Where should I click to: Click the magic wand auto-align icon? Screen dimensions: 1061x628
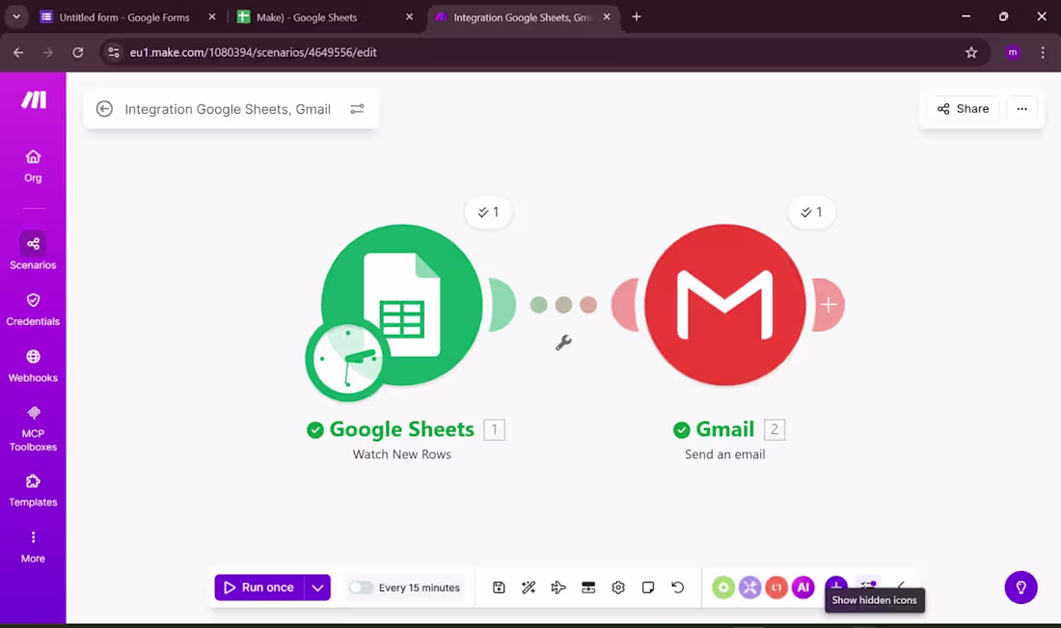(529, 587)
